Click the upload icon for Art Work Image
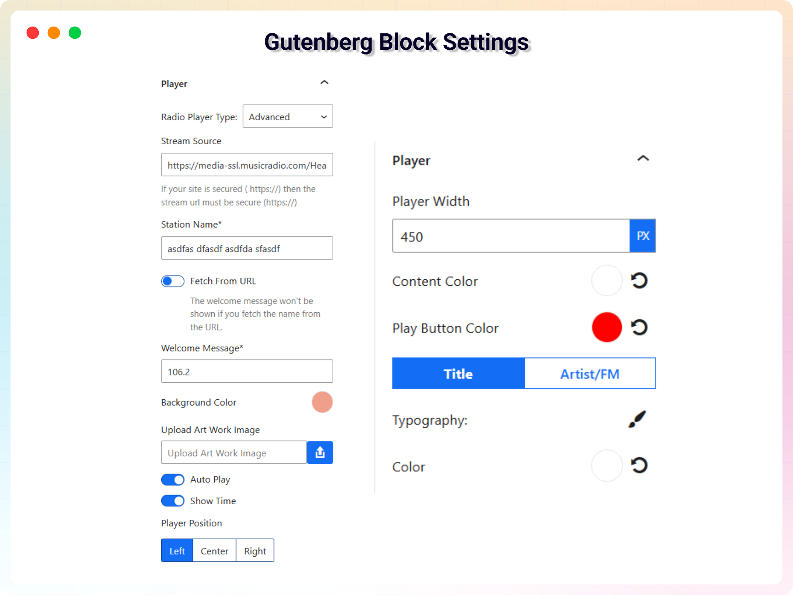Image resolution: width=793 pixels, height=595 pixels. (x=320, y=452)
